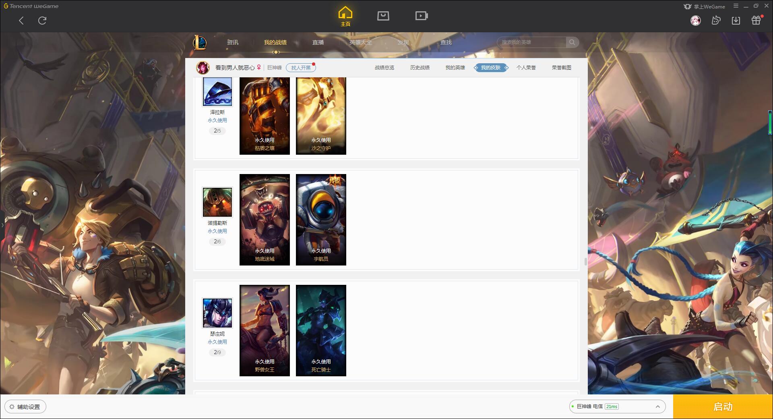Screen dimensions: 773x419
Task: Click the summoner profile avatar
Action: point(203,68)
